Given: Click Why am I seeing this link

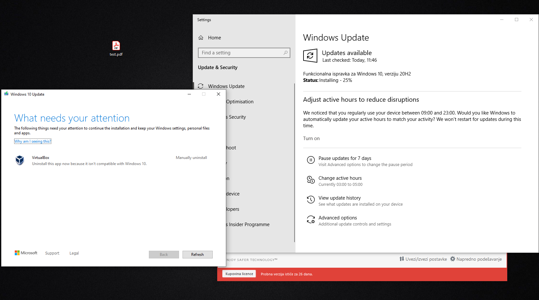Looking at the screenshot, I should point(33,141).
